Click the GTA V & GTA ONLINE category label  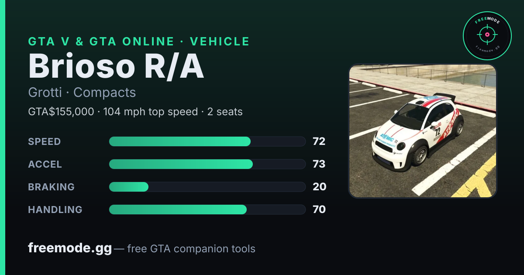tap(101, 41)
